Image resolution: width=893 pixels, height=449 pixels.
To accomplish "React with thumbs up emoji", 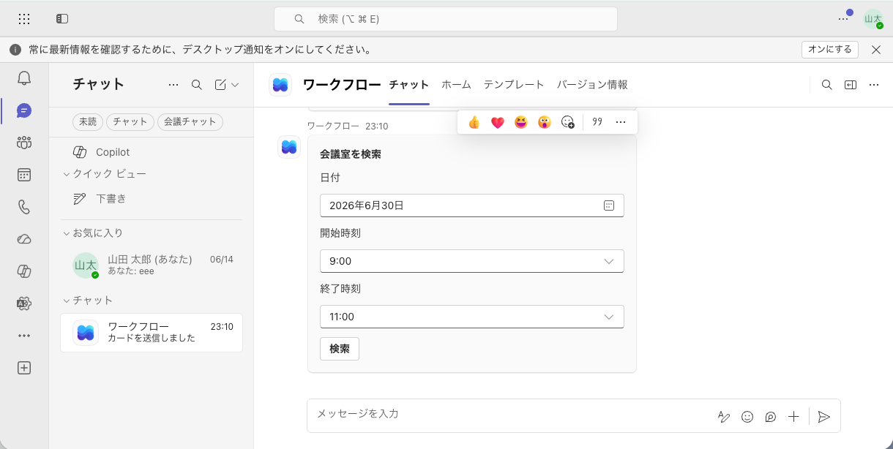I will (474, 122).
